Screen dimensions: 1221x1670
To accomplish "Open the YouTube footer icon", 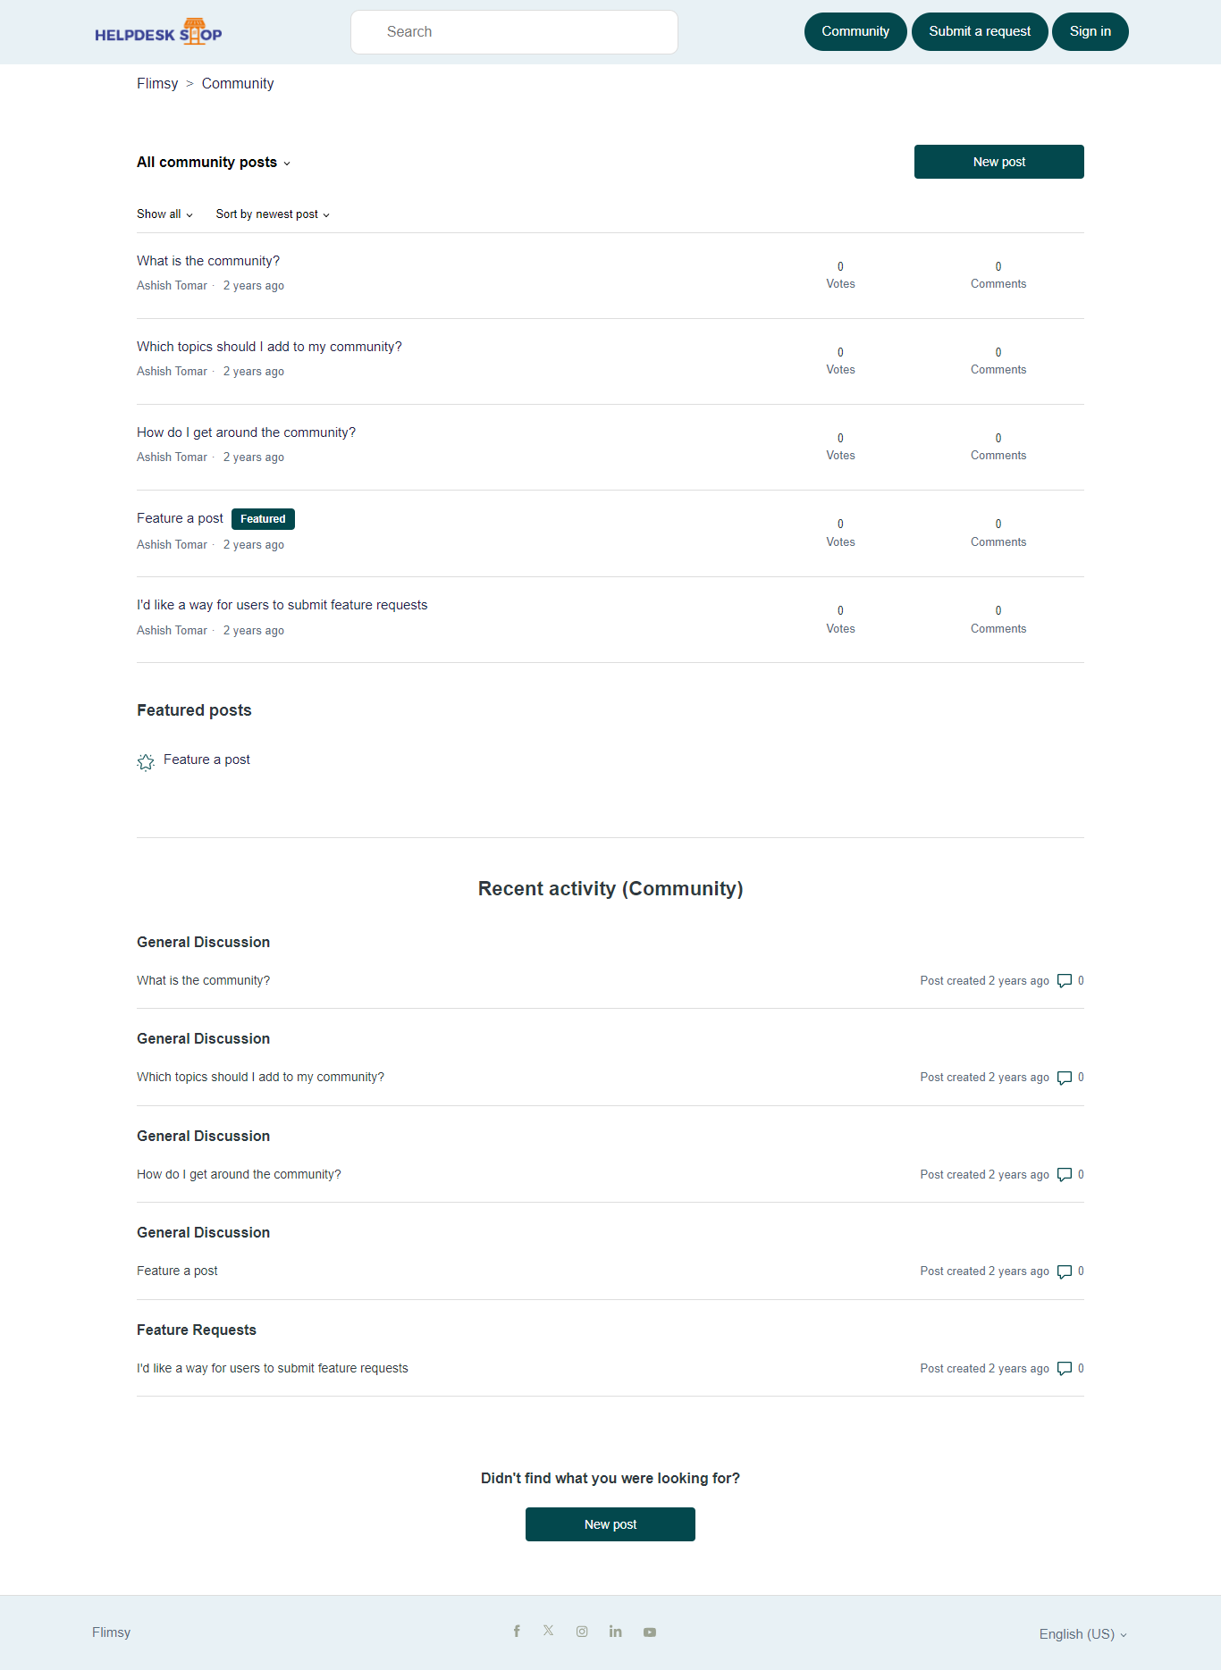I will pyautogui.click(x=650, y=1632).
